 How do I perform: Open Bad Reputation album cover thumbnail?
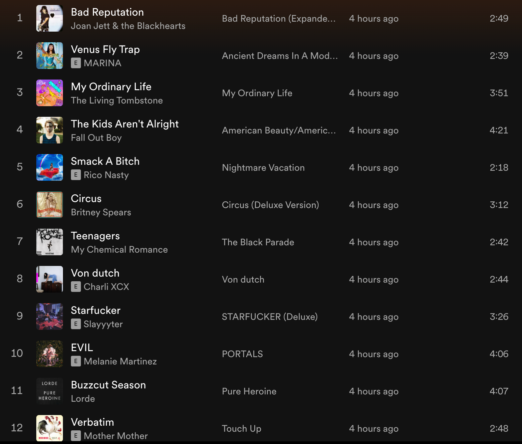coord(50,18)
